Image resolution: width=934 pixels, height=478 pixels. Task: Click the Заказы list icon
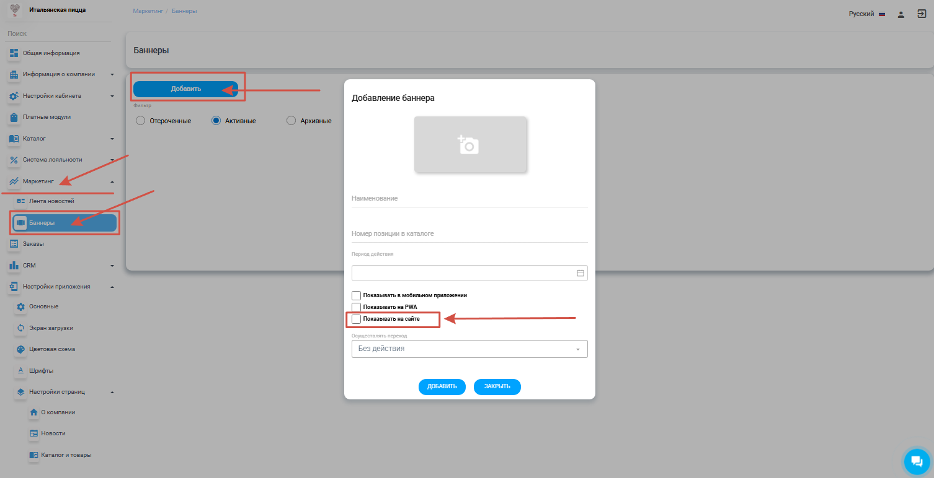(x=14, y=244)
